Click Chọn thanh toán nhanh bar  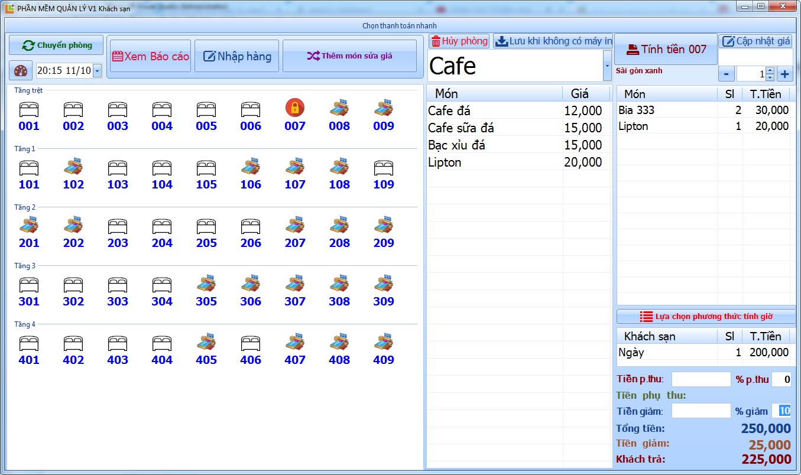click(400, 25)
